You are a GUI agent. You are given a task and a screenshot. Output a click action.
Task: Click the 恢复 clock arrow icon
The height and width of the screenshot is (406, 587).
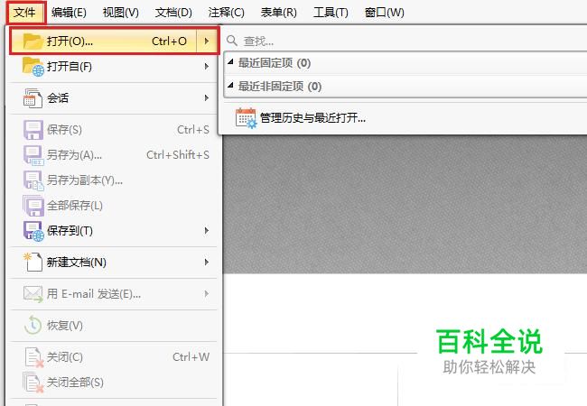[x=33, y=325]
